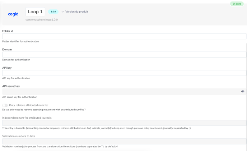Click the Validation numbers to take label

(x=19, y=136)
